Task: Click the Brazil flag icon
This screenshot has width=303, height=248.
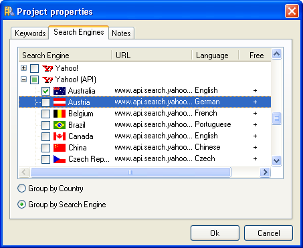Action: 60,125
